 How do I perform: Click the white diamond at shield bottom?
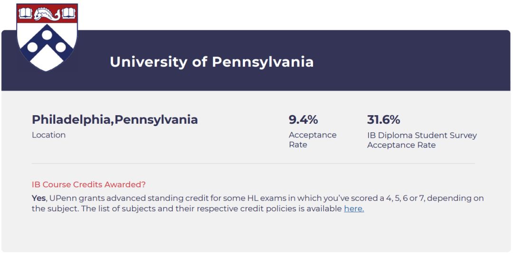coord(47,59)
